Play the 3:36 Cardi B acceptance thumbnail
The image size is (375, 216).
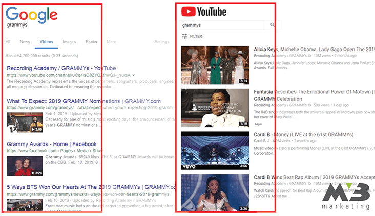click(x=215, y=193)
